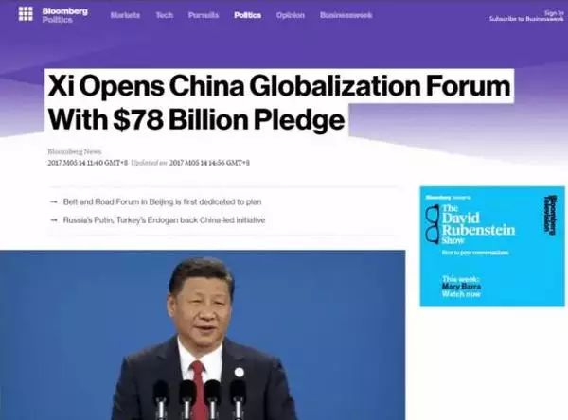Open the Opinion section
The image size is (568, 420).
click(291, 15)
